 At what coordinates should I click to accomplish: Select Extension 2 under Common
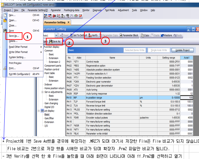[54, 62]
